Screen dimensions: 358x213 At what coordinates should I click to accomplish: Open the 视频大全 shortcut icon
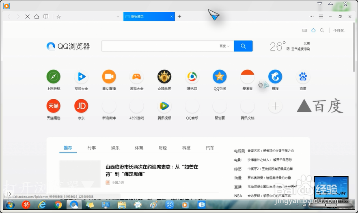81,77
